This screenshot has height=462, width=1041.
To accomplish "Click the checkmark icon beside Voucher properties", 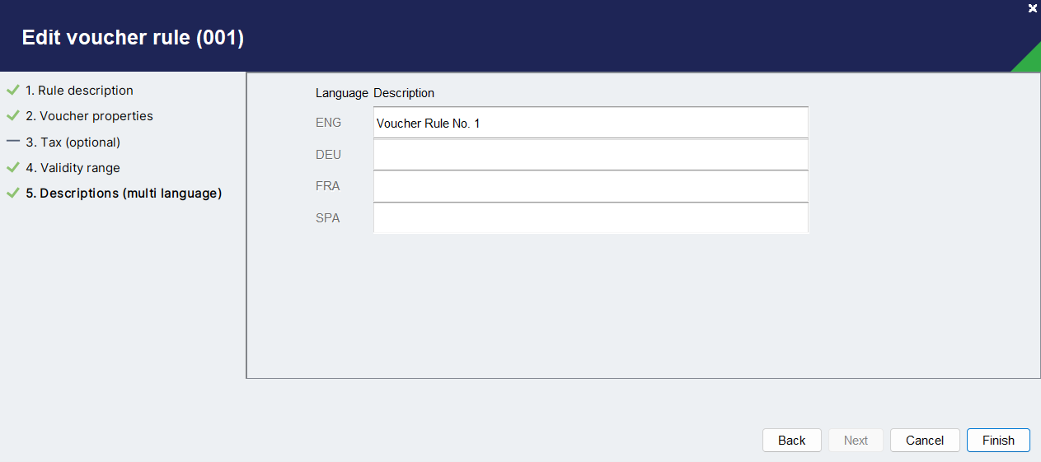I will [12, 116].
